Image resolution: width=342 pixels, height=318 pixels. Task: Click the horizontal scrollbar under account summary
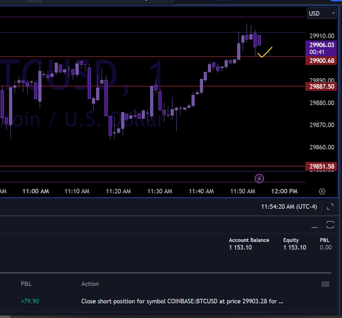(x=166, y=273)
